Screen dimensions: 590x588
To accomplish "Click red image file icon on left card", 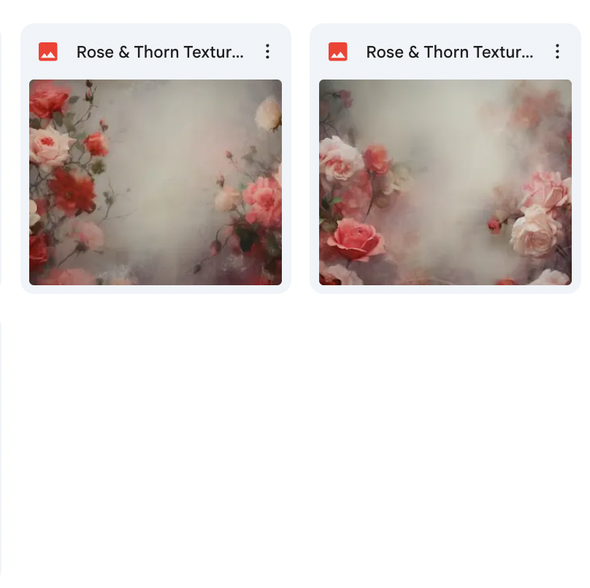I will click(x=48, y=52).
